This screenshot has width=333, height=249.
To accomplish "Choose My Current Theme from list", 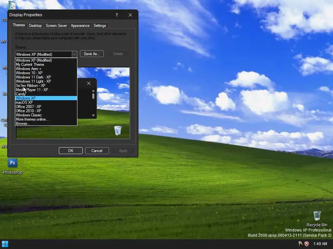I will tap(46, 65).
